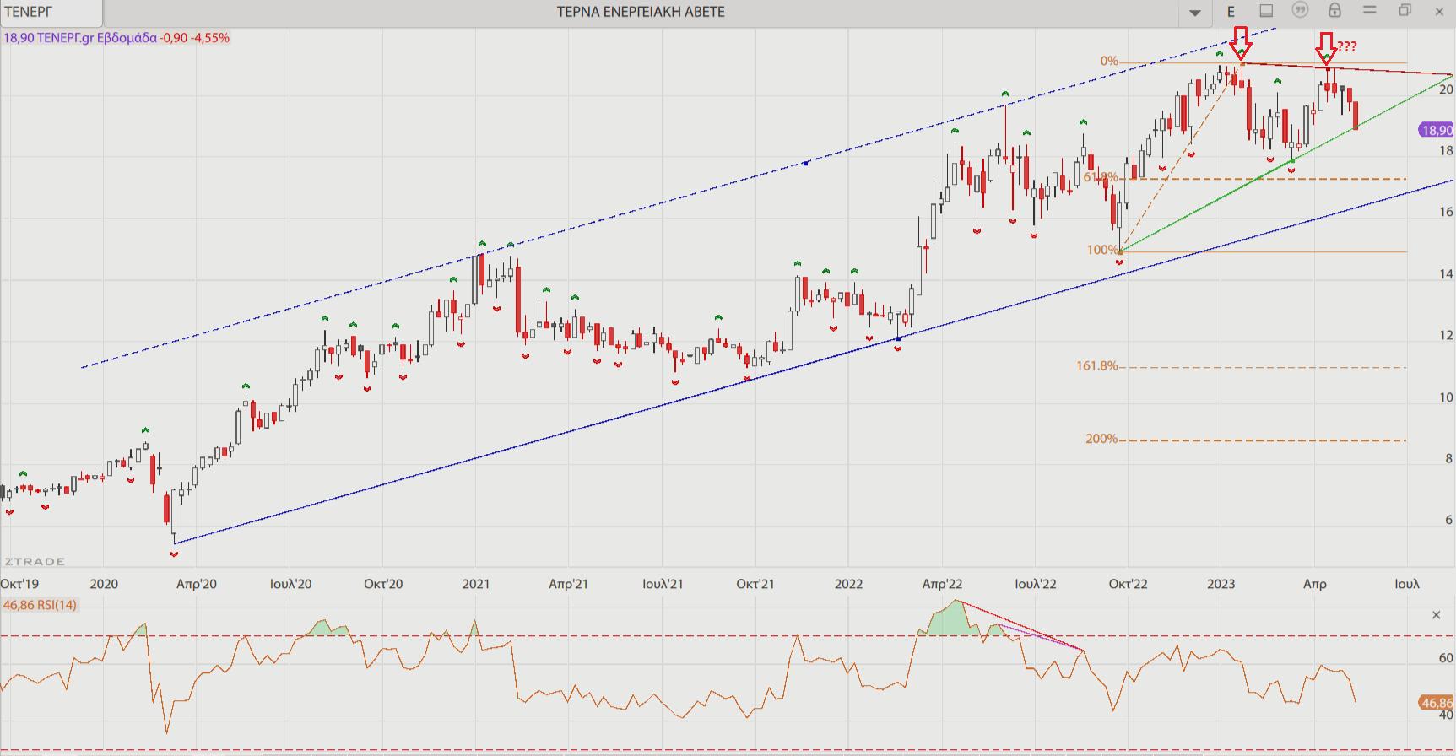Click the 'Οκτ'21' time axis label
Image resolution: width=1456 pixels, height=756 pixels.
click(x=755, y=584)
